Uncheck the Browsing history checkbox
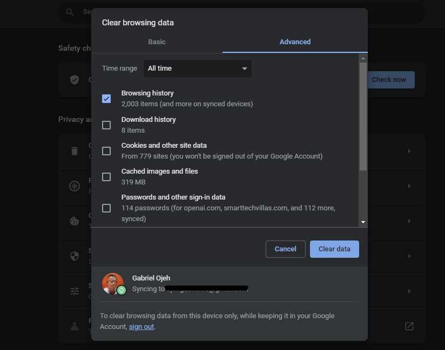Viewport: 445px width, 350px height. pyautogui.click(x=106, y=99)
